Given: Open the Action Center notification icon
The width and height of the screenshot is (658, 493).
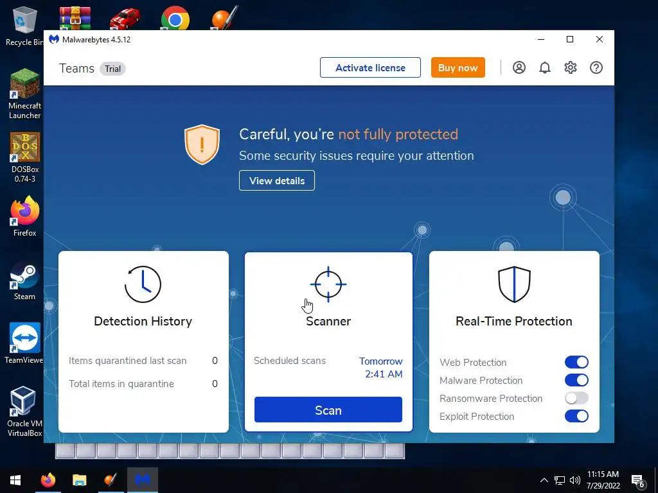Looking at the screenshot, I should pos(638,481).
